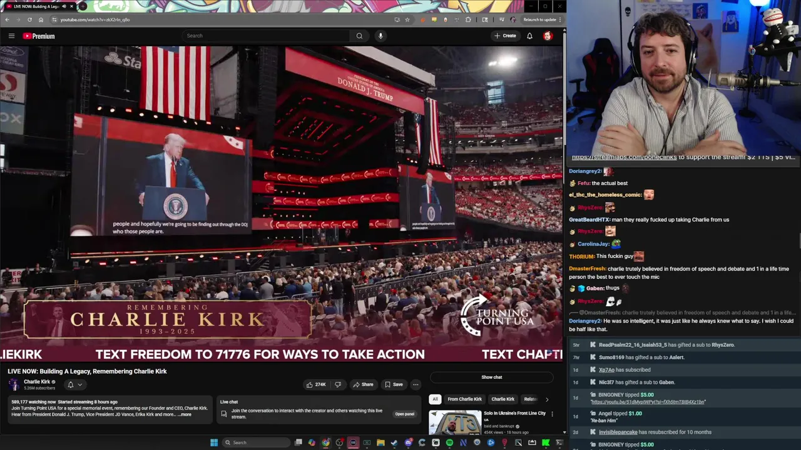Click THORIUM username in chat
The width and height of the screenshot is (801, 450).
pos(581,256)
